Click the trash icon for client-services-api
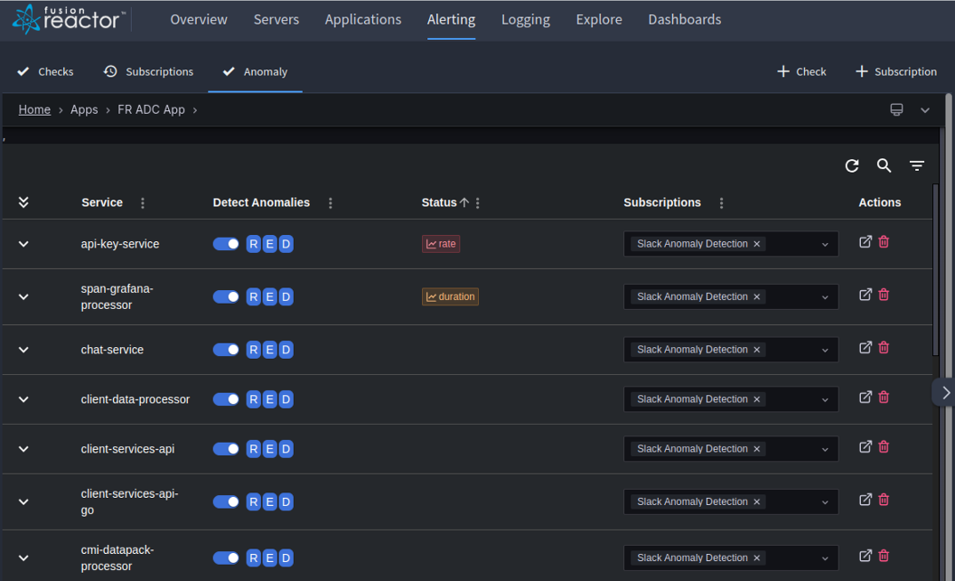The height and width of the screenshot is (581, 955). [x=884, y=446]
